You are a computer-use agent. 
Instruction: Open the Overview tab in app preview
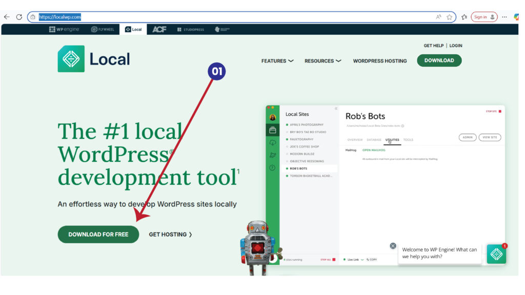click(x=355, y=140)
